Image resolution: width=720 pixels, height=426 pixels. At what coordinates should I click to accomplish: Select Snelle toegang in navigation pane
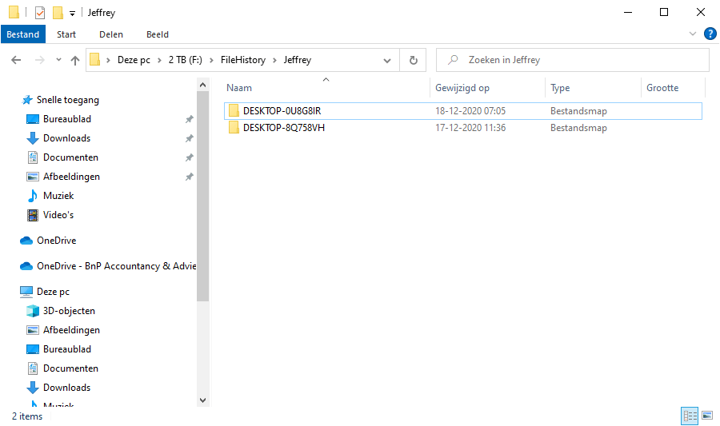tap(67, 100)
